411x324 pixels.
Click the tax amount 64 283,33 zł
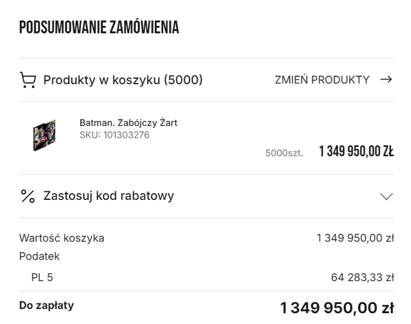point(362,278)
